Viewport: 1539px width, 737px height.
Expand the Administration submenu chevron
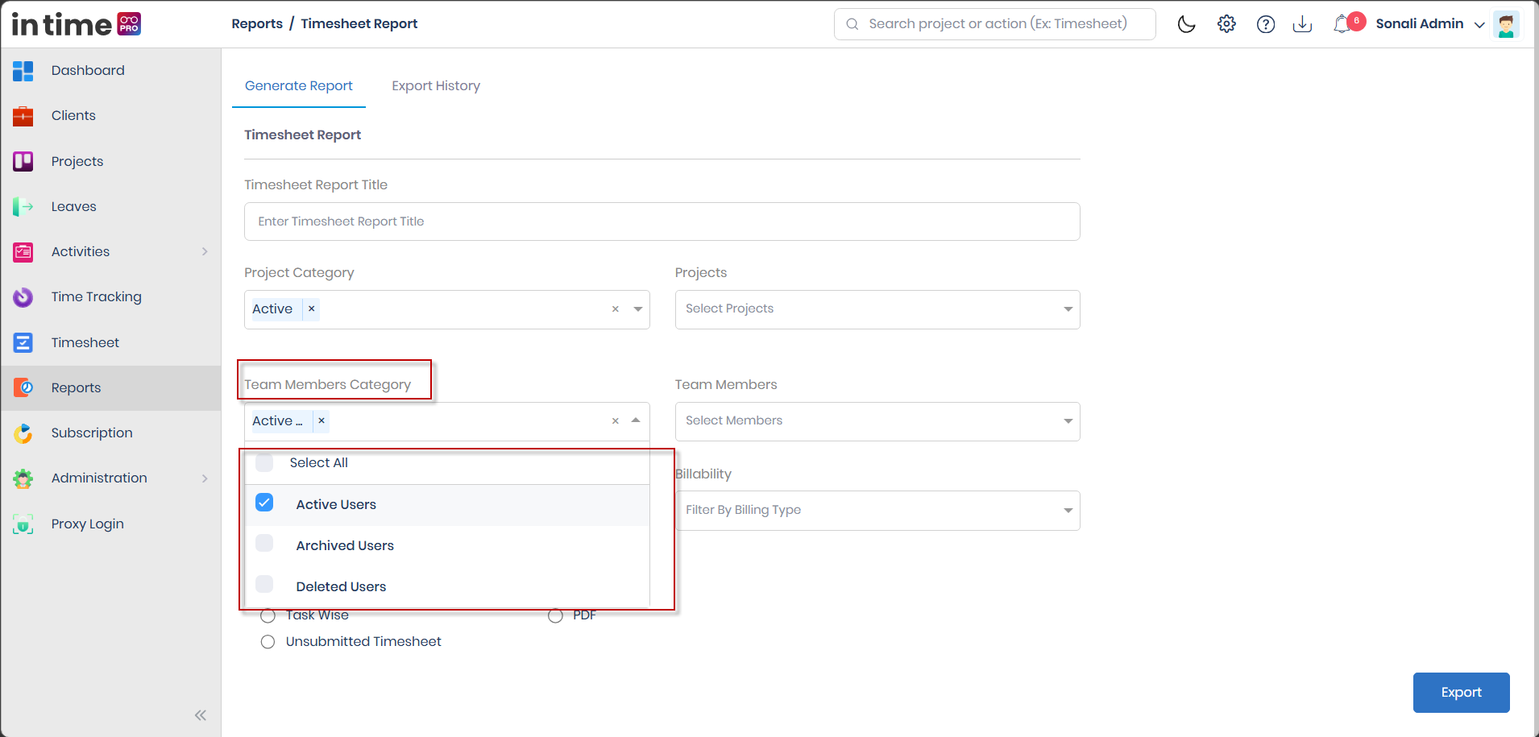click(x=205, y=478)
